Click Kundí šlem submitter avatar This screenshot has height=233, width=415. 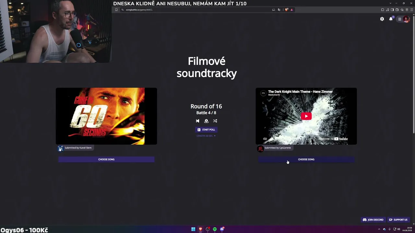pyautogui.click(x=61, y=149)
